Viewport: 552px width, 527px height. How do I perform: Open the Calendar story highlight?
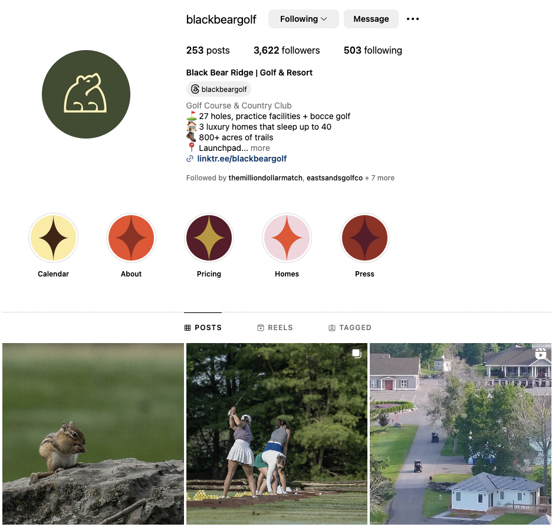(53, 238)
